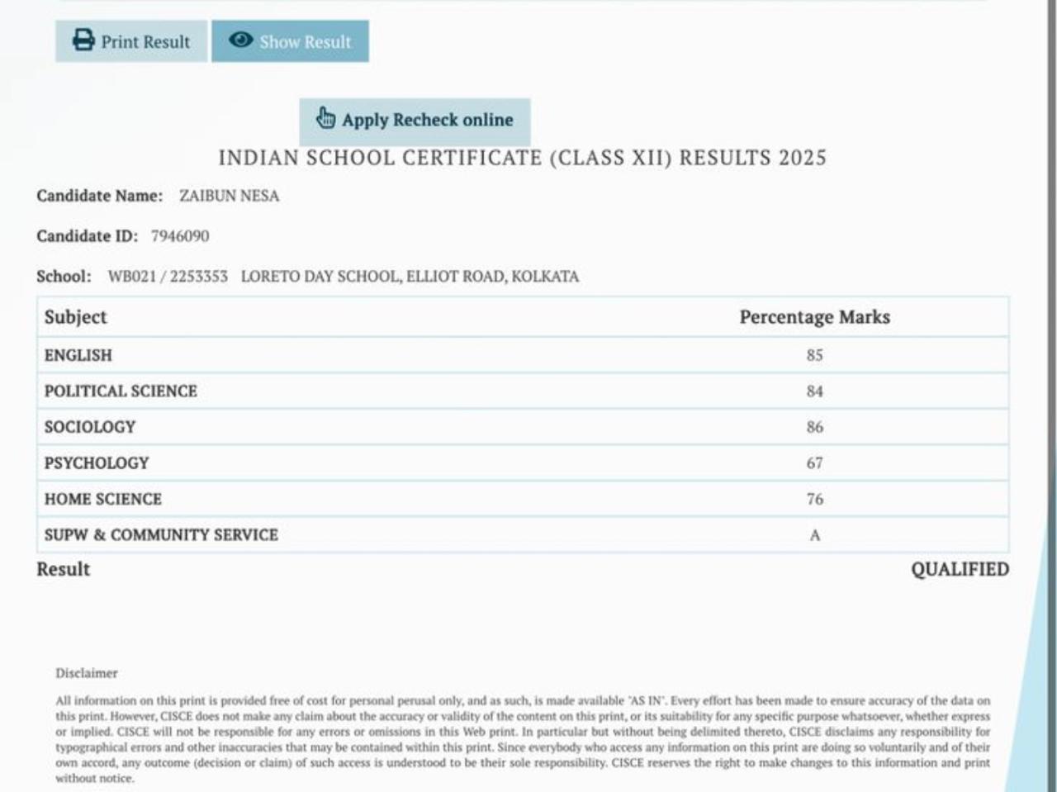
Task: Click the candidate name ZAIBUN NESA
Action: (x=229, y=196)
